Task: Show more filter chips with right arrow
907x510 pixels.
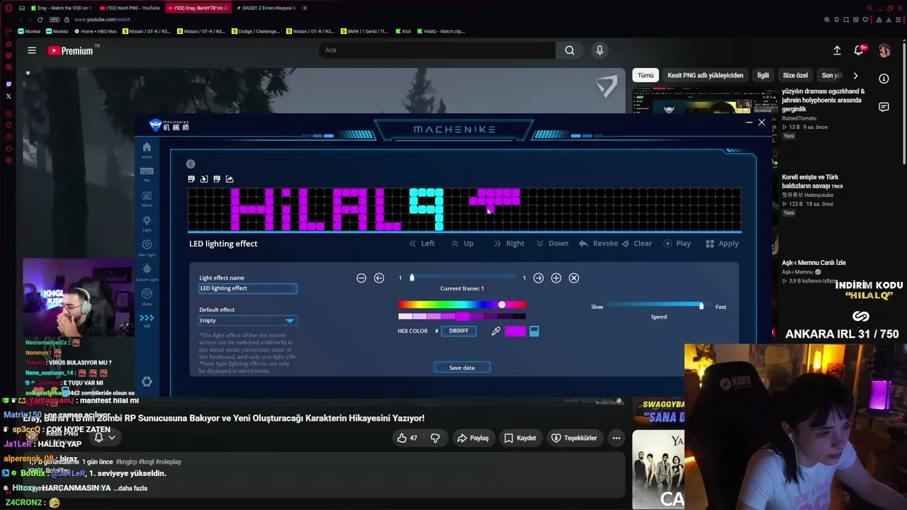Action: click(855, 75)
